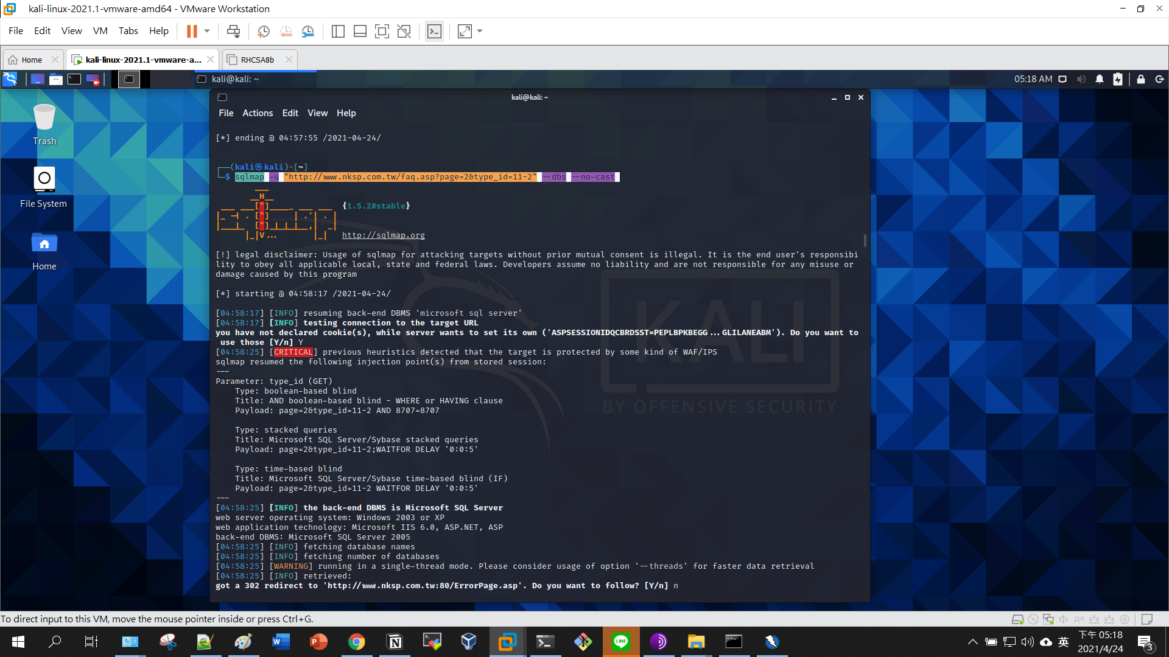Click the VMware network adapter status icon
The image size is (1169, 657).
(x=1048, y=619)
